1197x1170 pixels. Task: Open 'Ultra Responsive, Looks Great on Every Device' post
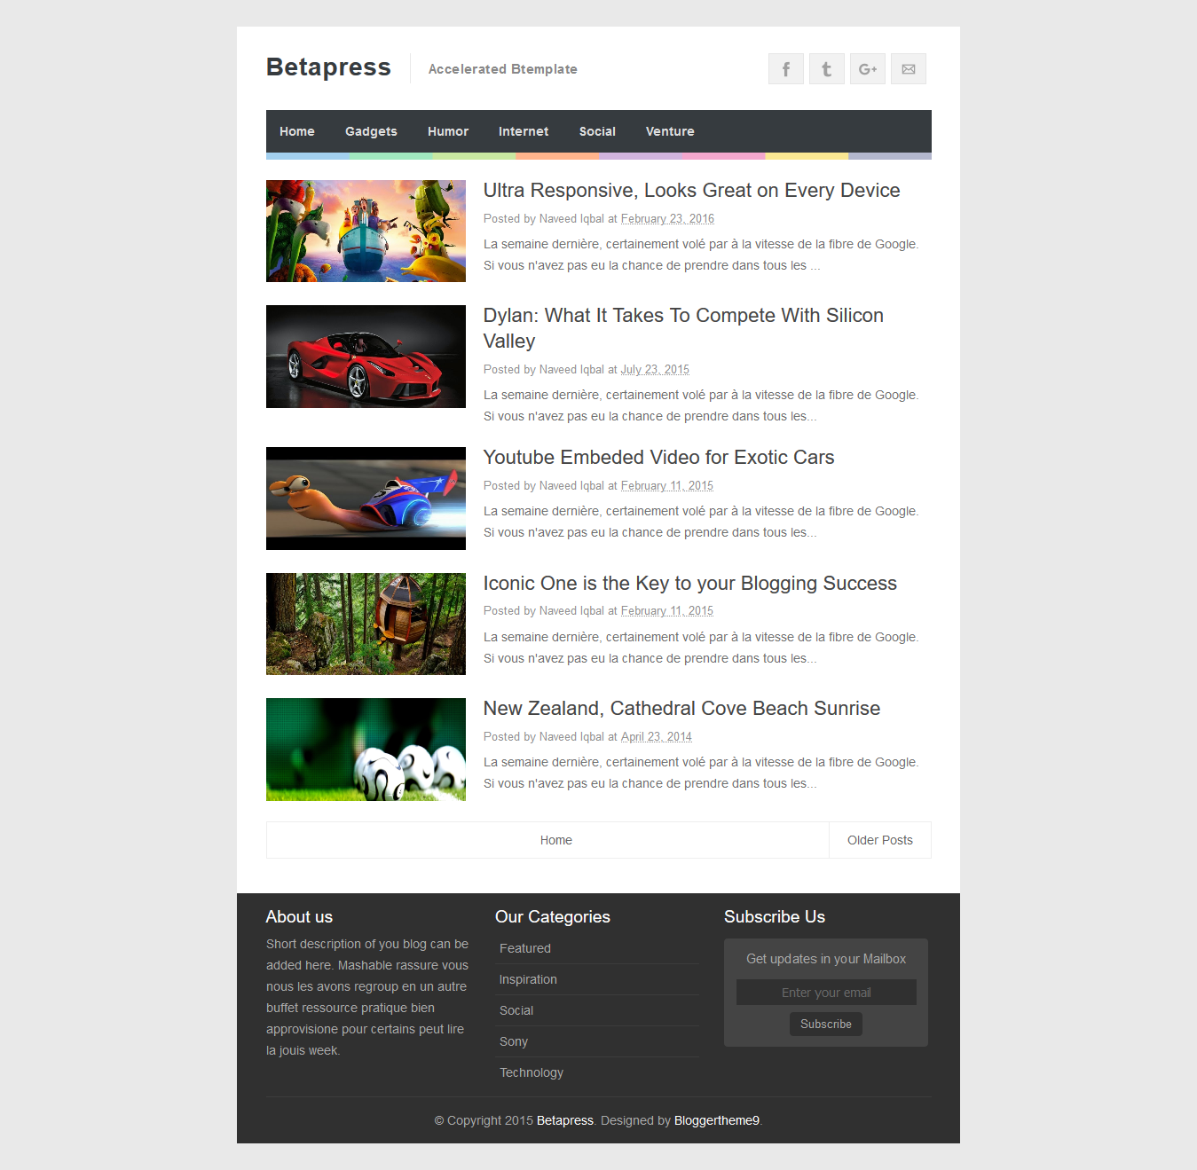(x=691, y=191)
